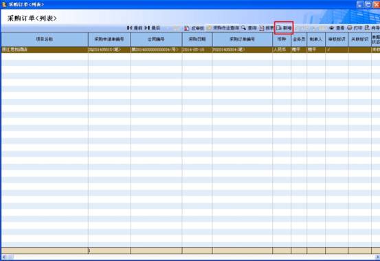Click the 反审核 un-approve toolbar button
The height and width of the screenshot is (261, 380).
point(194,28)
